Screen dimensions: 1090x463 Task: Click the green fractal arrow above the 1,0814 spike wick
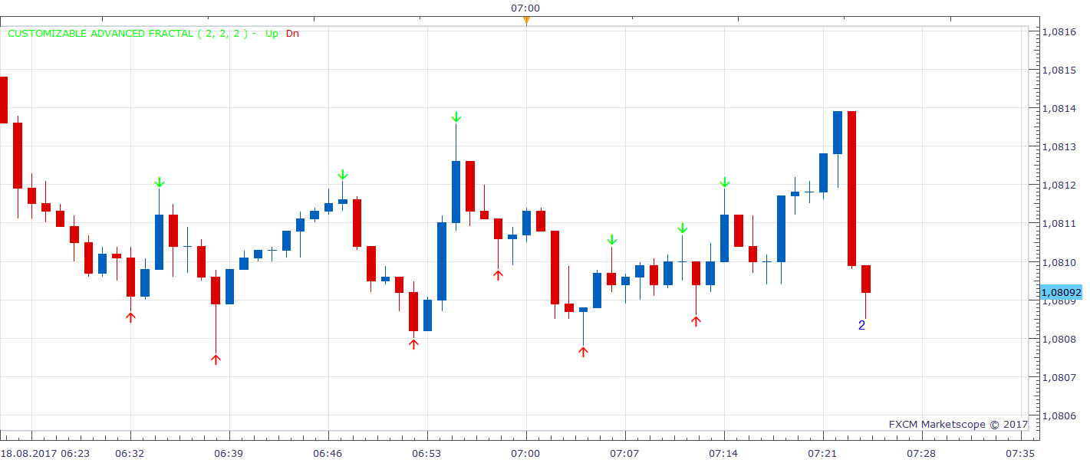456,117
